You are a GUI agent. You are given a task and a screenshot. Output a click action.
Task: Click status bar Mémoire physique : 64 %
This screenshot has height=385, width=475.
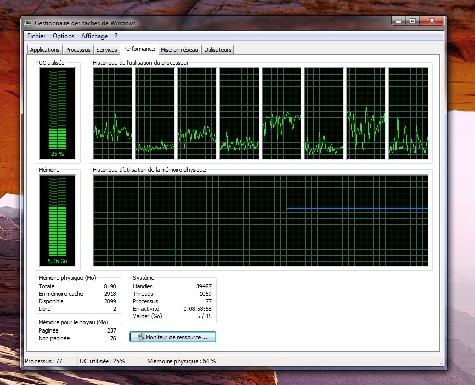click(182, 361)
